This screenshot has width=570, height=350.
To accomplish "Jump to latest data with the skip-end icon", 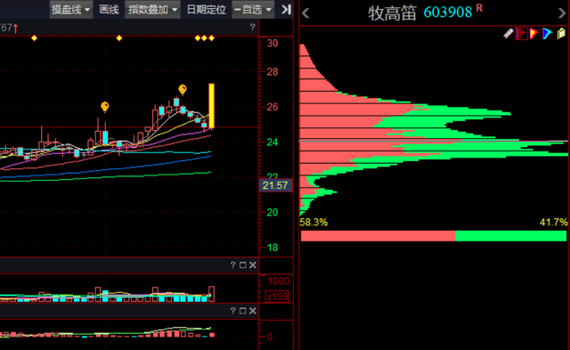I will (286, 10).
